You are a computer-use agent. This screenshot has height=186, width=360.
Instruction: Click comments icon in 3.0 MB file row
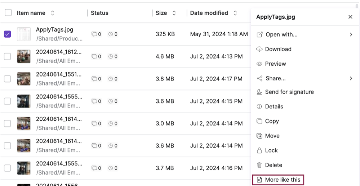coord(94,124)
